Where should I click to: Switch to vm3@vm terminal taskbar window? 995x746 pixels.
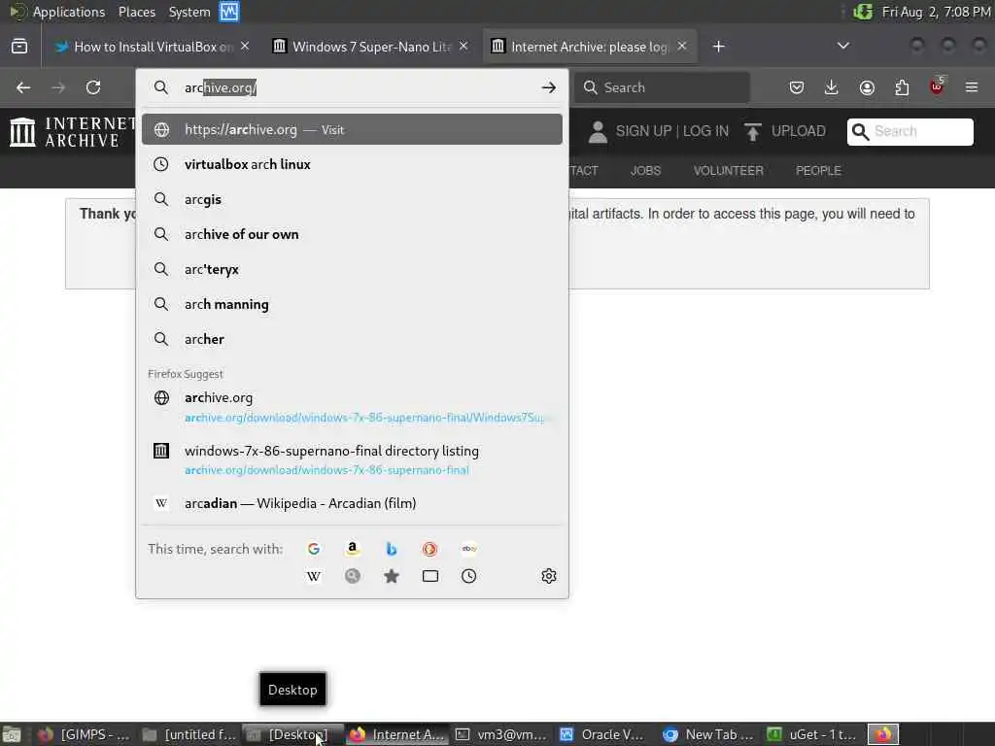501,734
